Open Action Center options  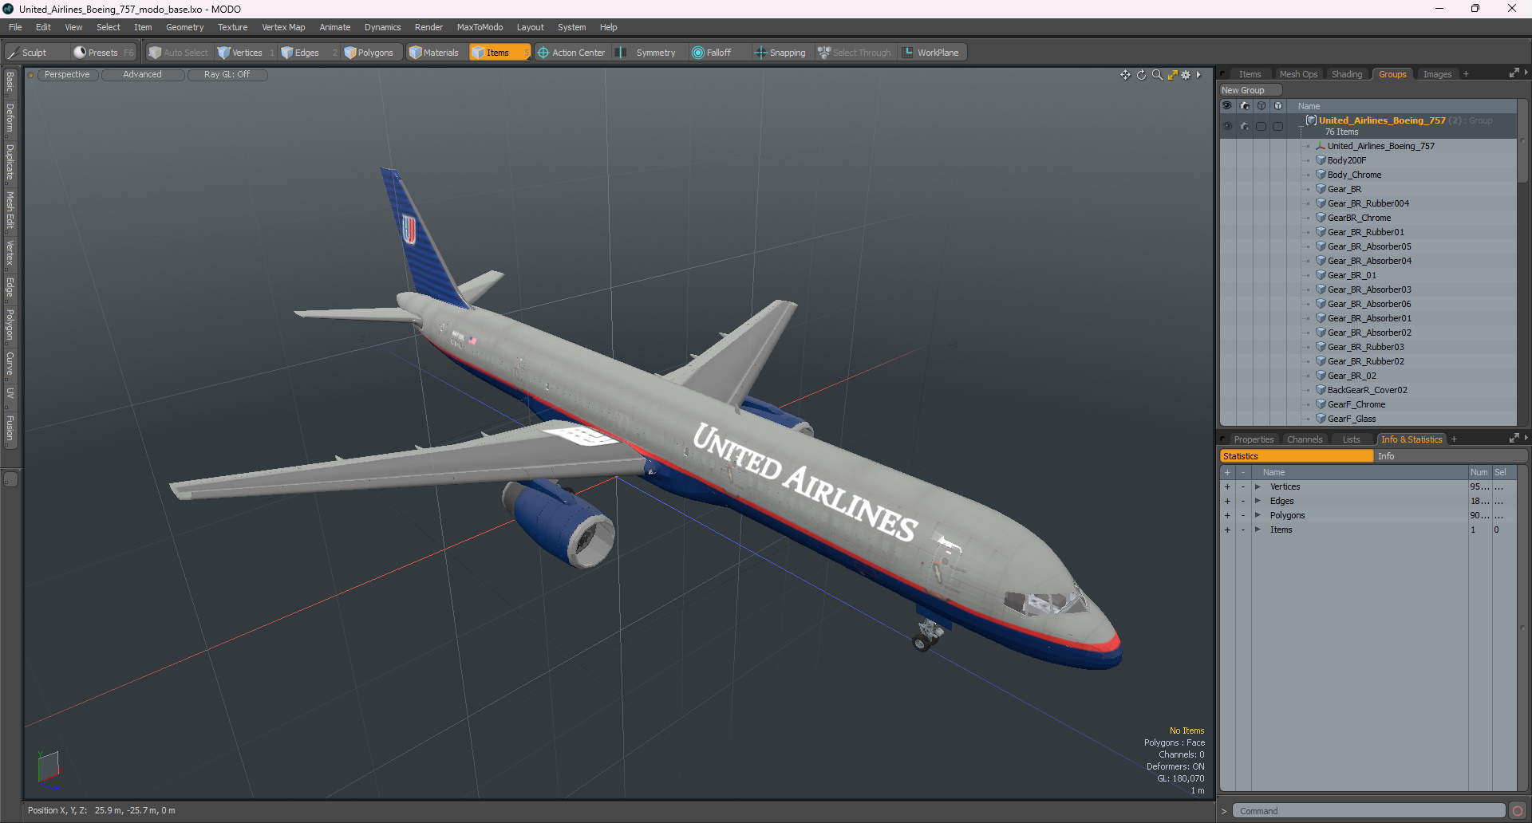point(571,53)
